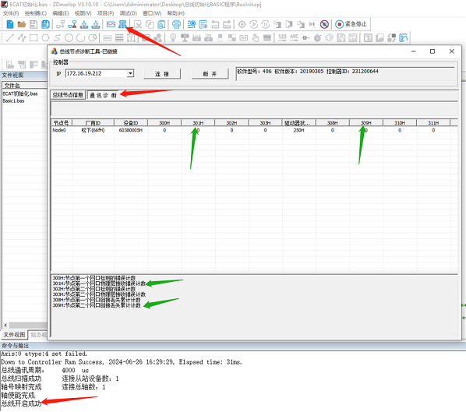This screenshot has height=412, width=466.
Task: Click the printer icon in toolbar
Action: (x=176, y=24)
